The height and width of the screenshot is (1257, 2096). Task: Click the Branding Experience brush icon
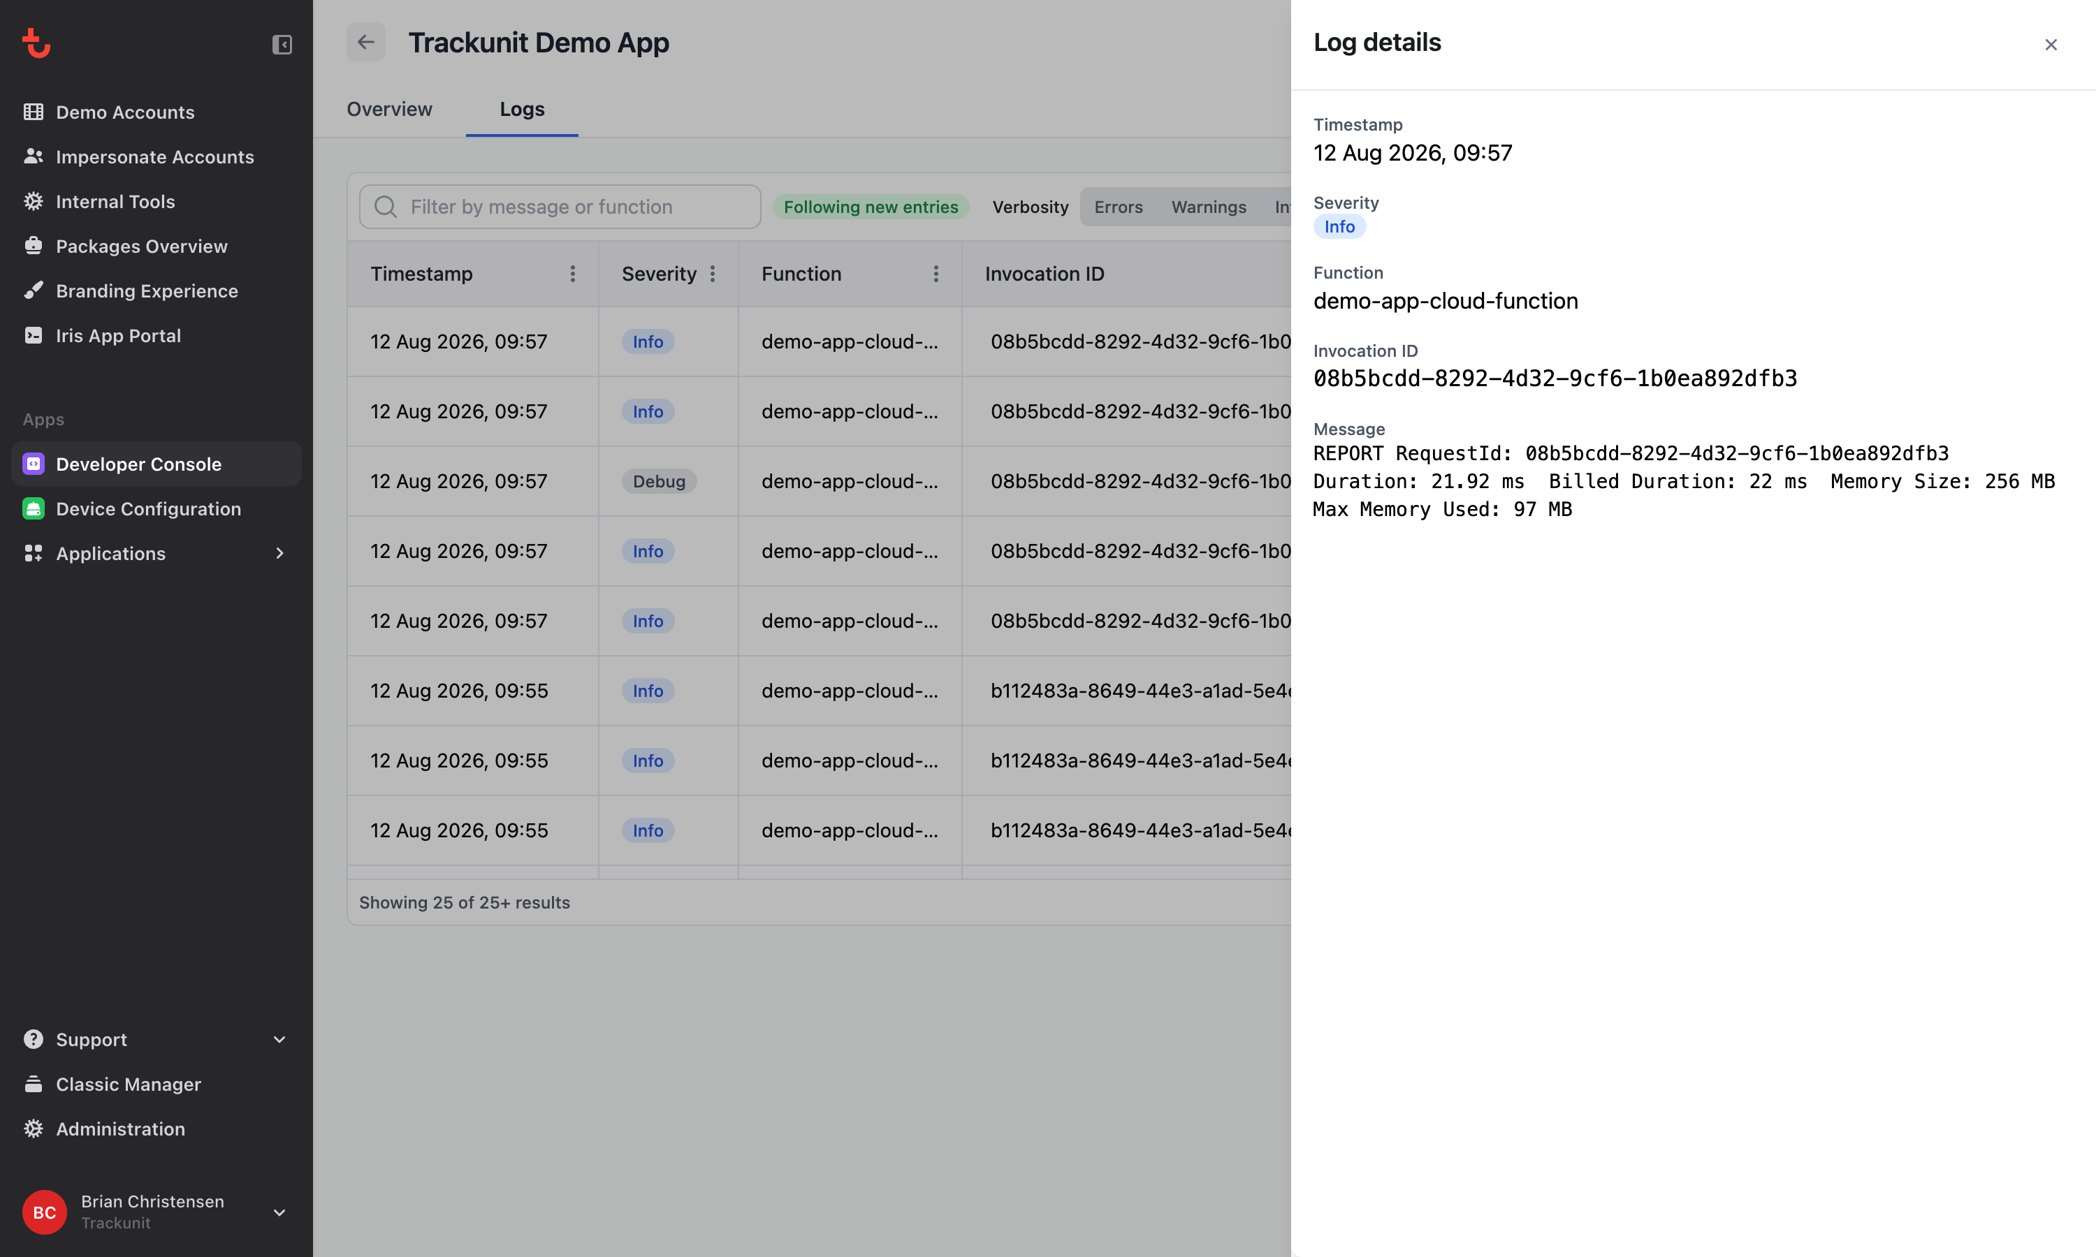(x=33, y=291)
